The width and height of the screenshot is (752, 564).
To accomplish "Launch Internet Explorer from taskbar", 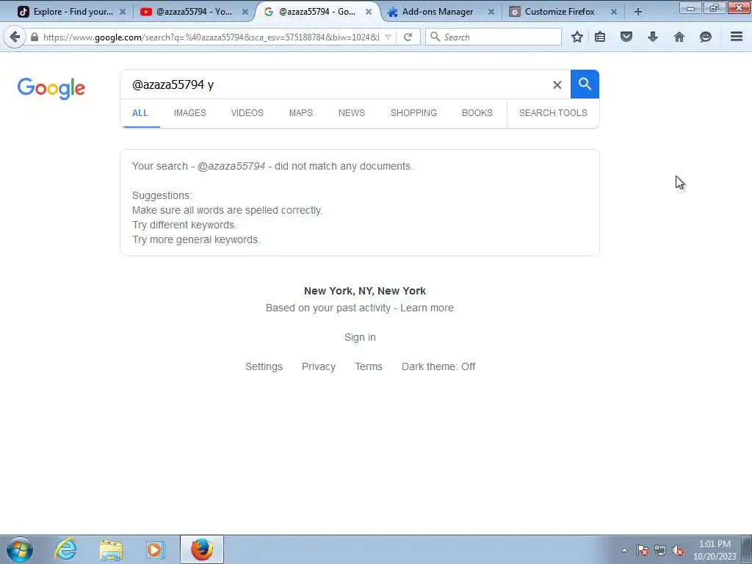I will click(65, 549).
